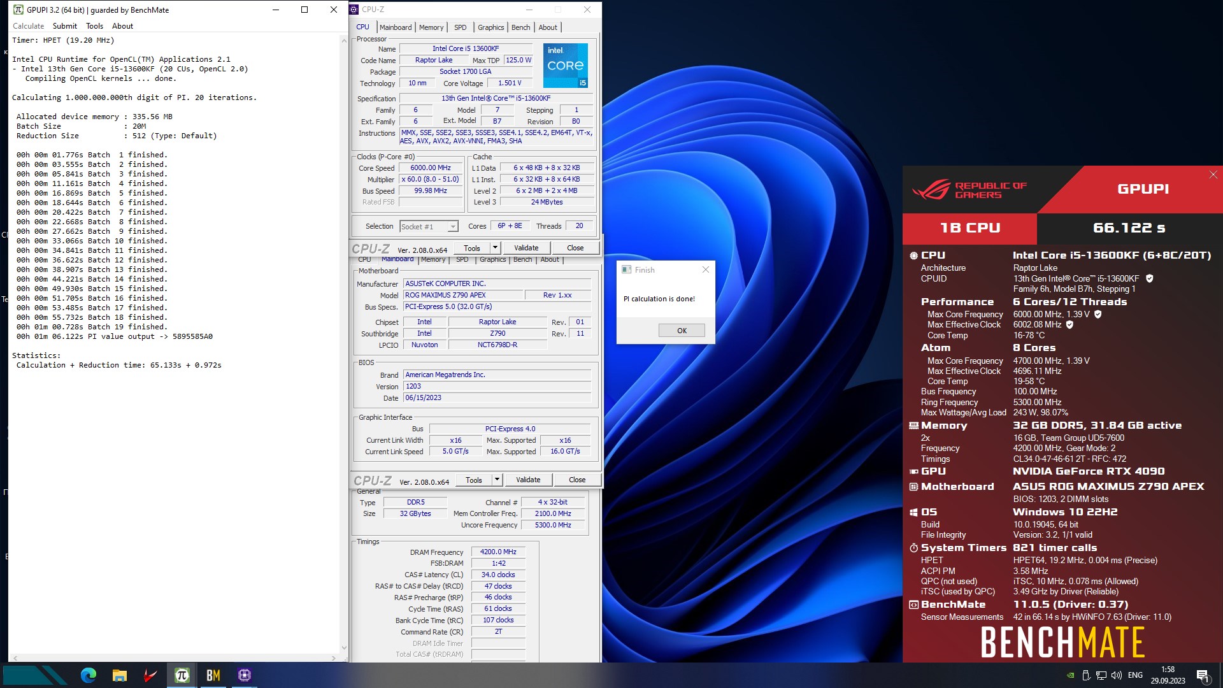Screen dimensions: 1223x688
Task: Click BIOS version 1203 in CPU-Z
Action: 497,386
